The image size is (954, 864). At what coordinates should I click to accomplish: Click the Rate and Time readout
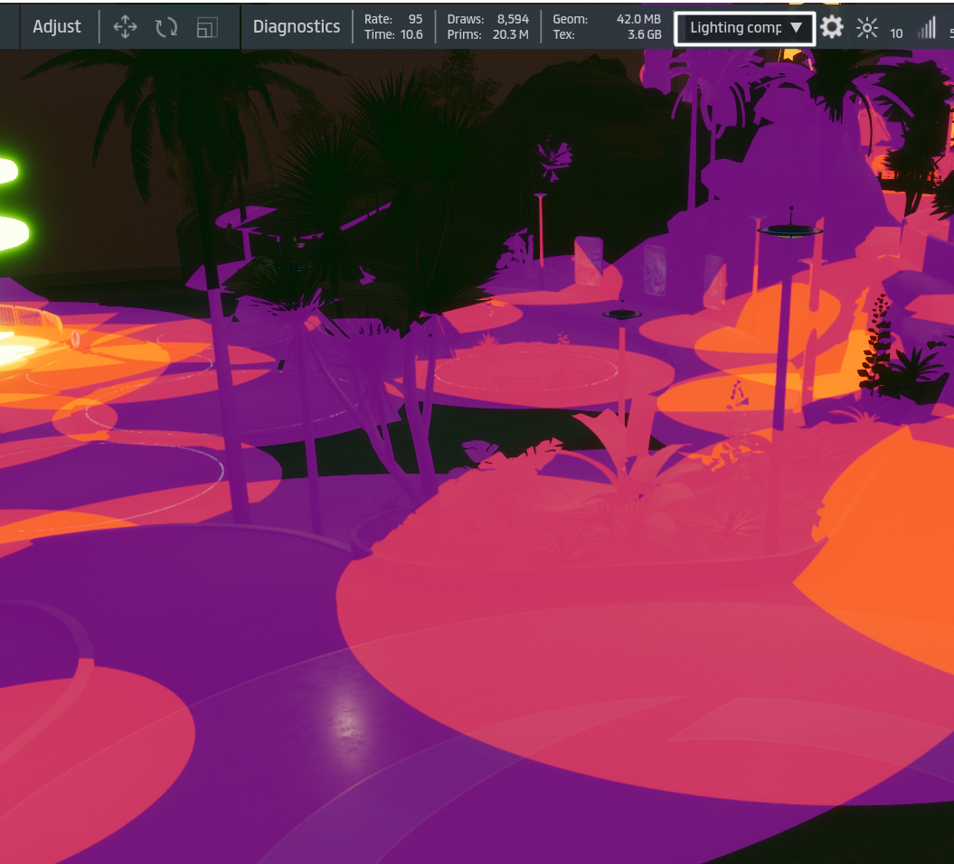tap(393, 27)
